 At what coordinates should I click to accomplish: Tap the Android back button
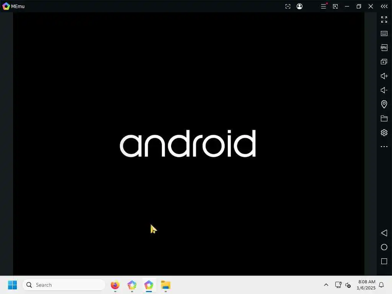pos(384,233)
